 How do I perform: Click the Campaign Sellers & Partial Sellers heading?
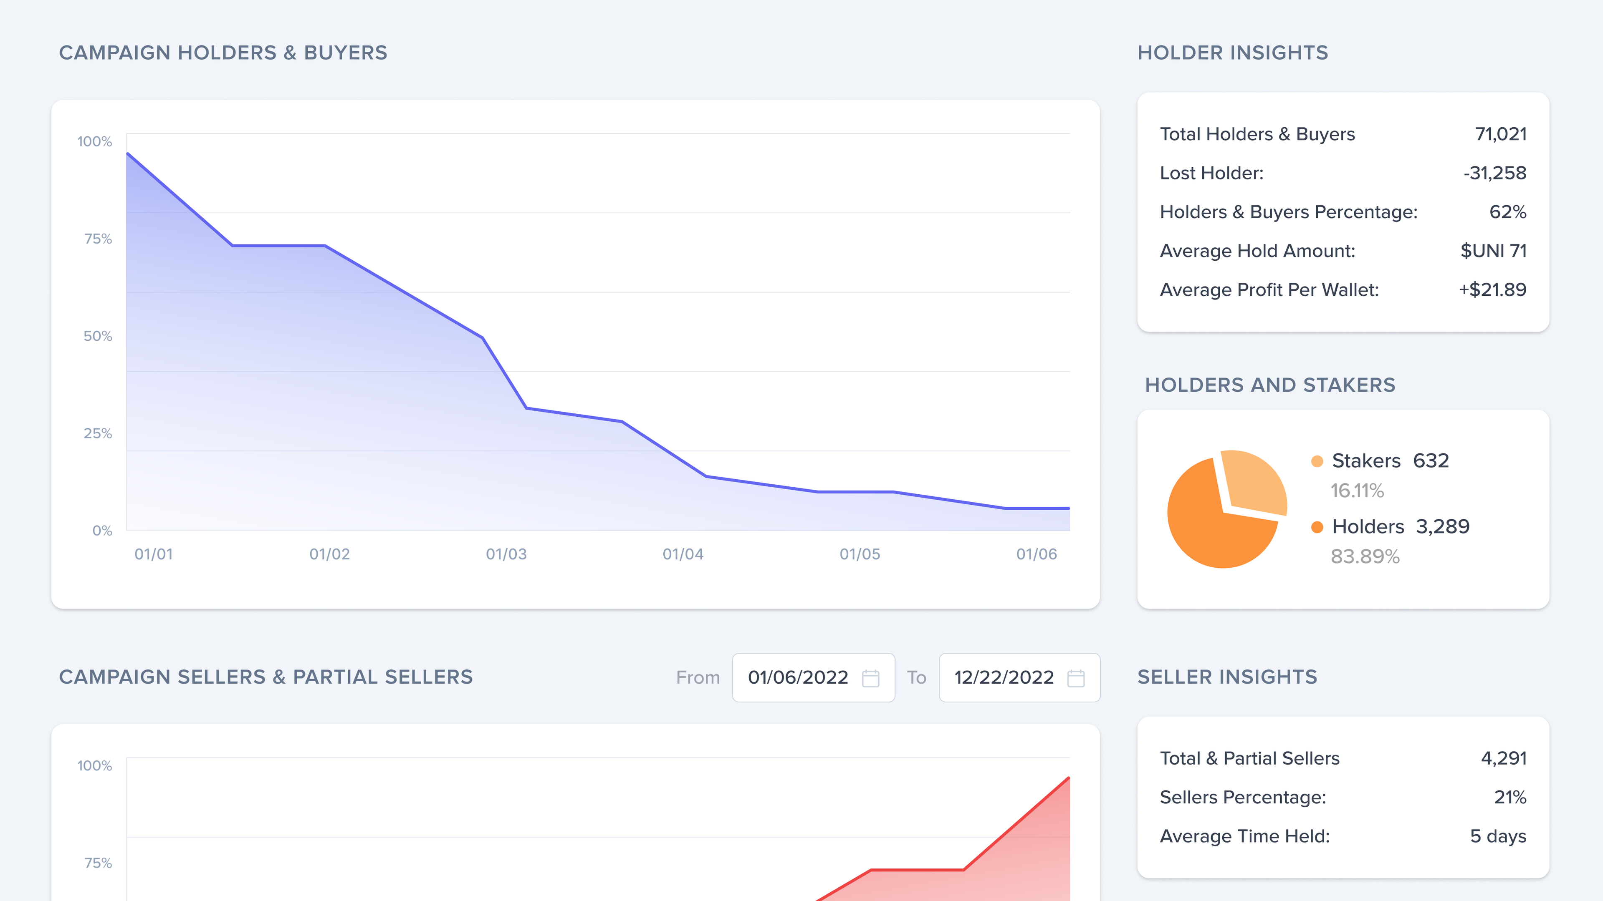(x=266, y=677)
